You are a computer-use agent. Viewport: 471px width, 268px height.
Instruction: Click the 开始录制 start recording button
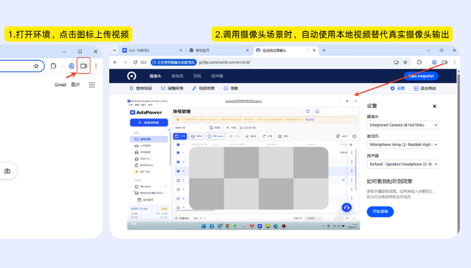coord(380,212)
